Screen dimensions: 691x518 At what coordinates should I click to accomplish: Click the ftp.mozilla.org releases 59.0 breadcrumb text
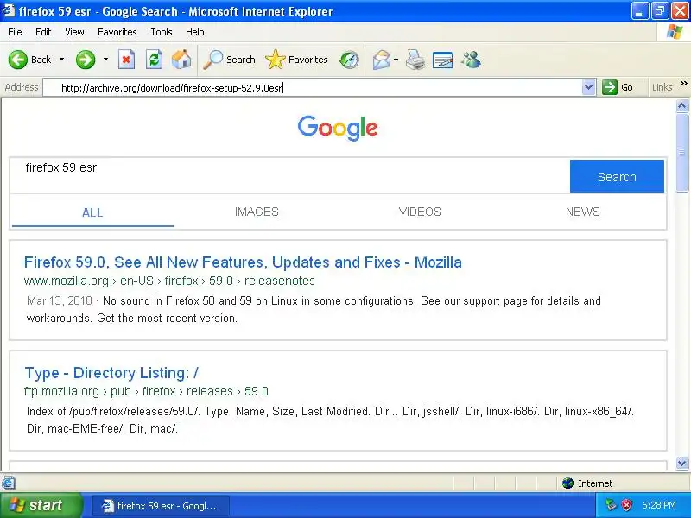(x=146, y=391)
